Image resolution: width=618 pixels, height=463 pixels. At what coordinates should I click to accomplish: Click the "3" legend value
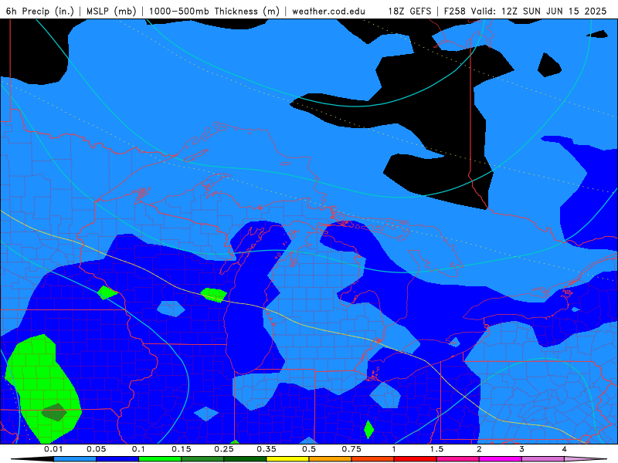[522, 449]
